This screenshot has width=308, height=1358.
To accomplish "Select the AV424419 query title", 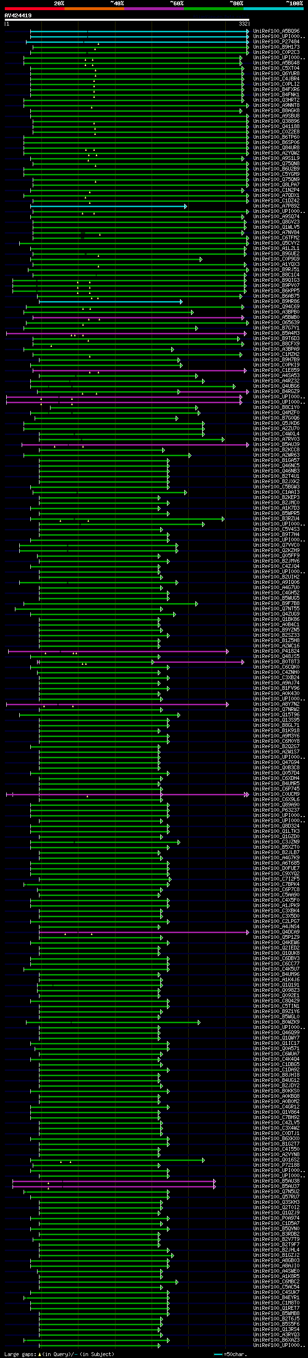I will 18,16.
